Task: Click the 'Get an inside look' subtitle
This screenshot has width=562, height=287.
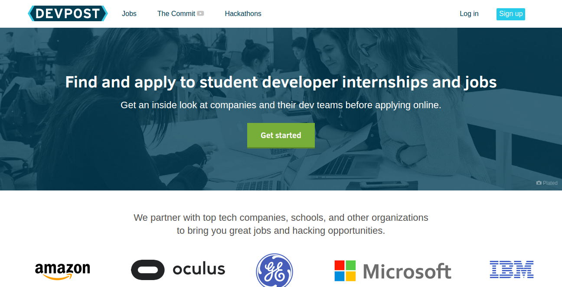Action: (x=281, y=105)
